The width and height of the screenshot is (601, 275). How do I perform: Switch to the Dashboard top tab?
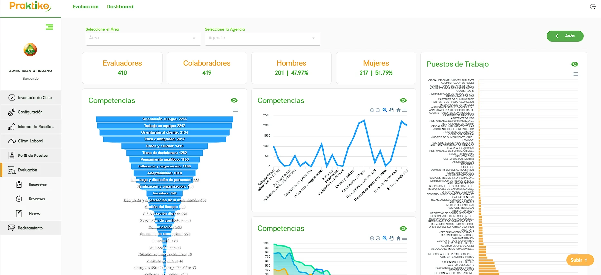[120, 7]
